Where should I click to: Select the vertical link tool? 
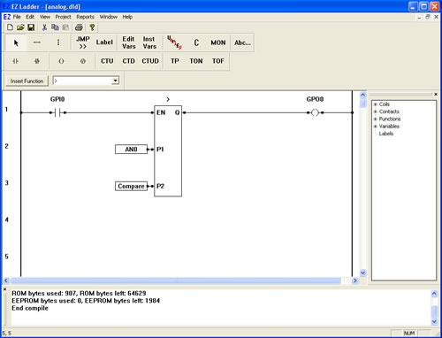(58, 42)
